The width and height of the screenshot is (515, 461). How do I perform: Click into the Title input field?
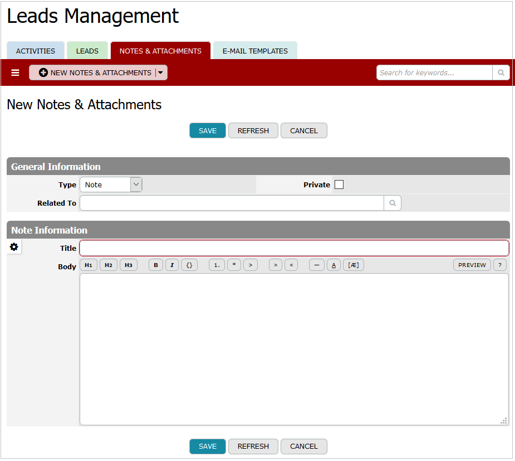point(294,248)
